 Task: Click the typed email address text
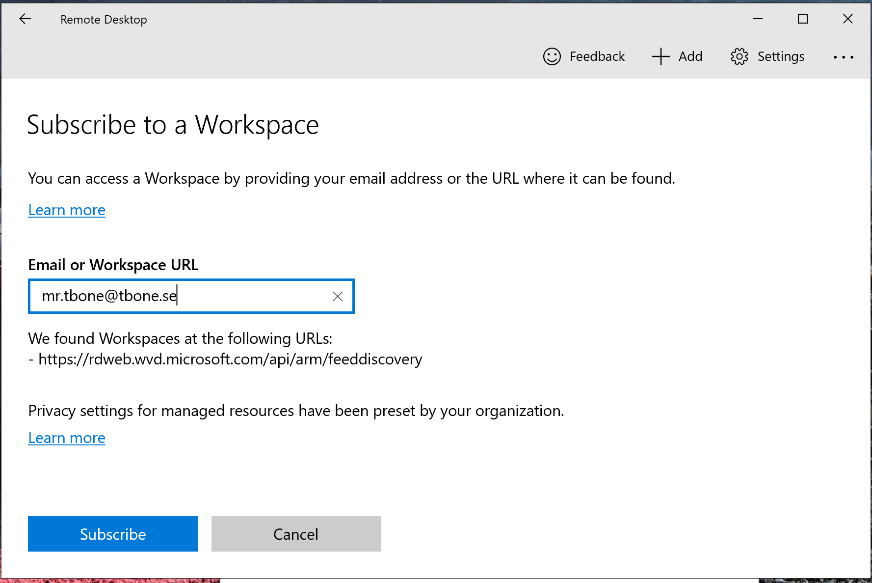coord(109,296)
